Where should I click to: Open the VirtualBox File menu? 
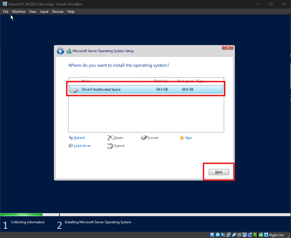(6, 12)
